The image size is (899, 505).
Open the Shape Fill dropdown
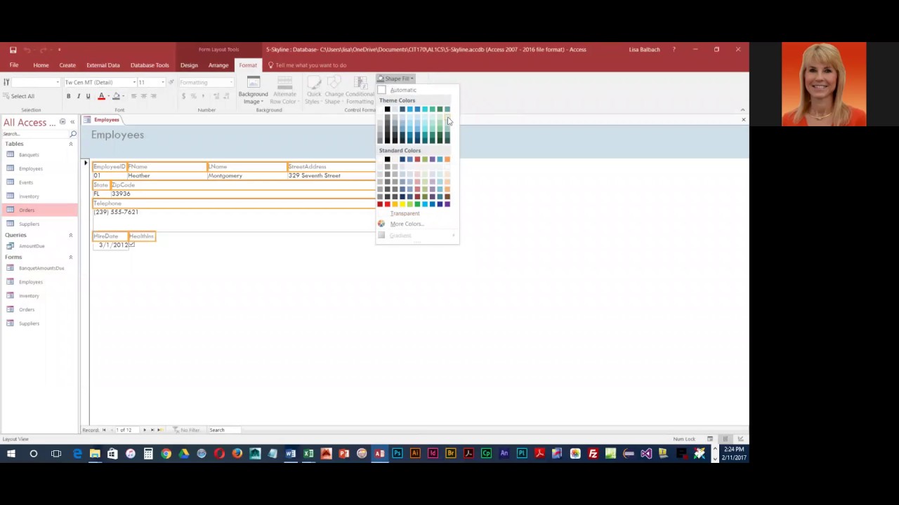pos(396,79)
